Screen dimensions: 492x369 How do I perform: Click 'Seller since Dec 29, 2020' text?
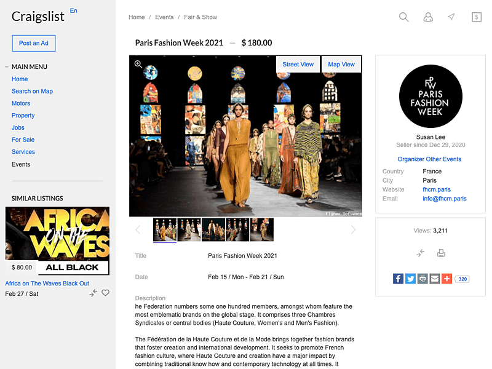(x=430, y=145)
